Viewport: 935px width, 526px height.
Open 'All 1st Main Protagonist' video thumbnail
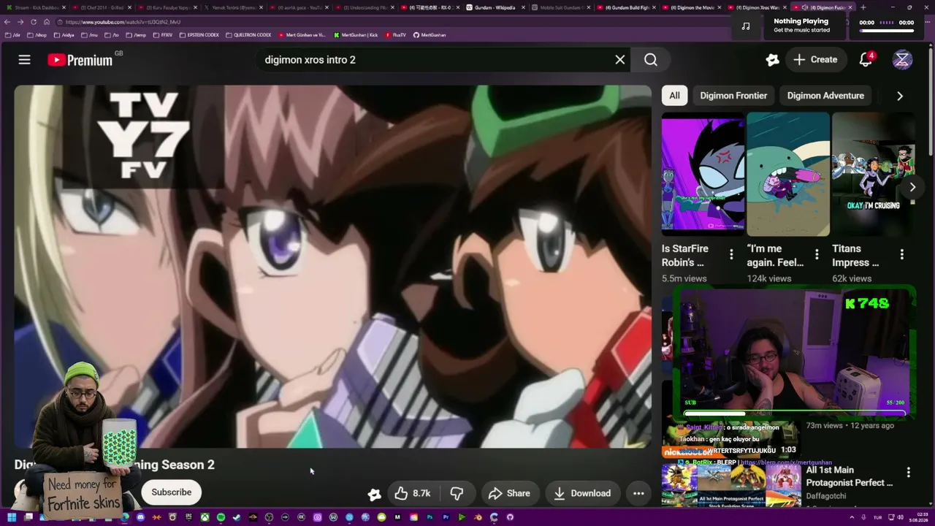[x=731, y=484]
